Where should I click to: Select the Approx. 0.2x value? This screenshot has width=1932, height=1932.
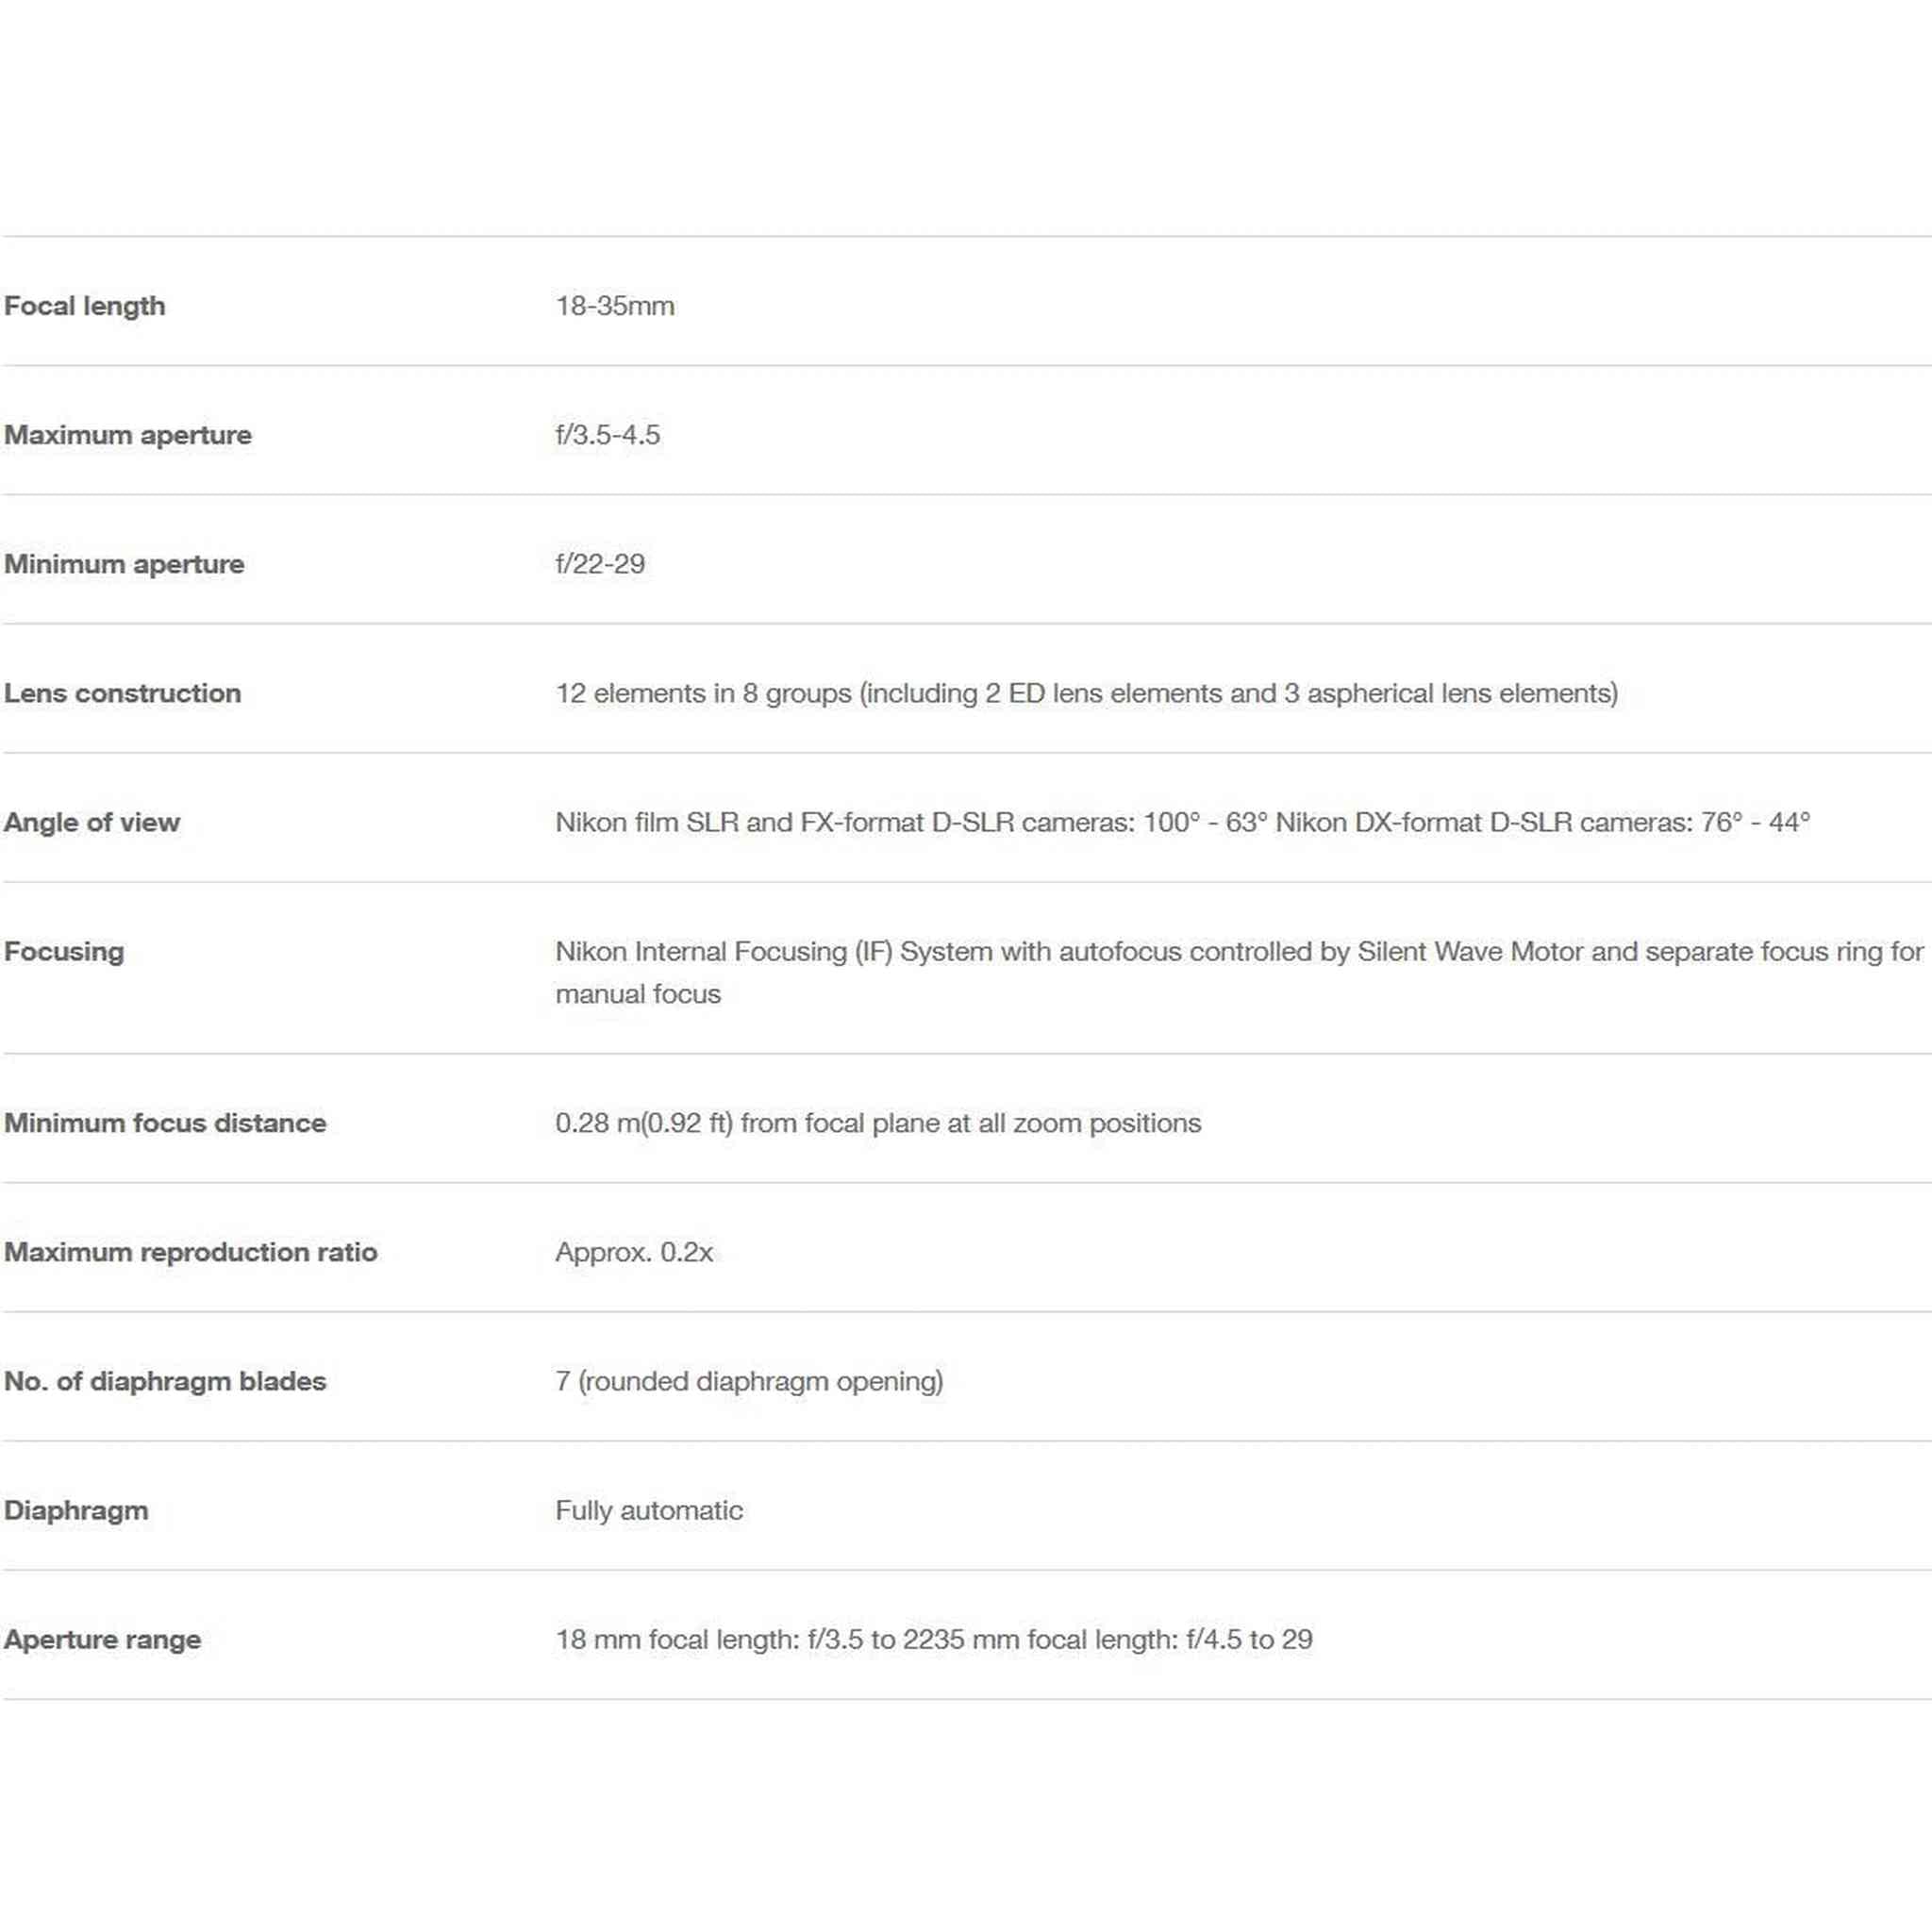(635, 1252)
